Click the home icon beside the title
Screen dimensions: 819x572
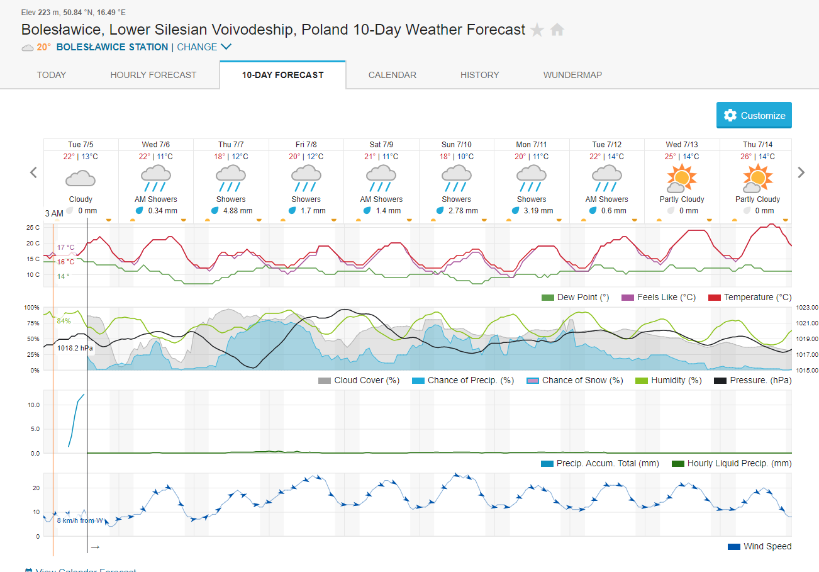557,30
